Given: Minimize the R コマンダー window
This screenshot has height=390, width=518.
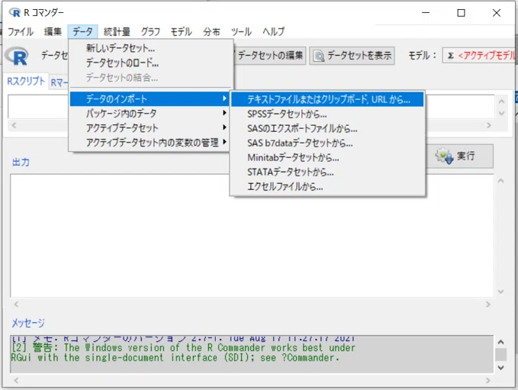Looking at the screenshot, I should pos(426,12).
